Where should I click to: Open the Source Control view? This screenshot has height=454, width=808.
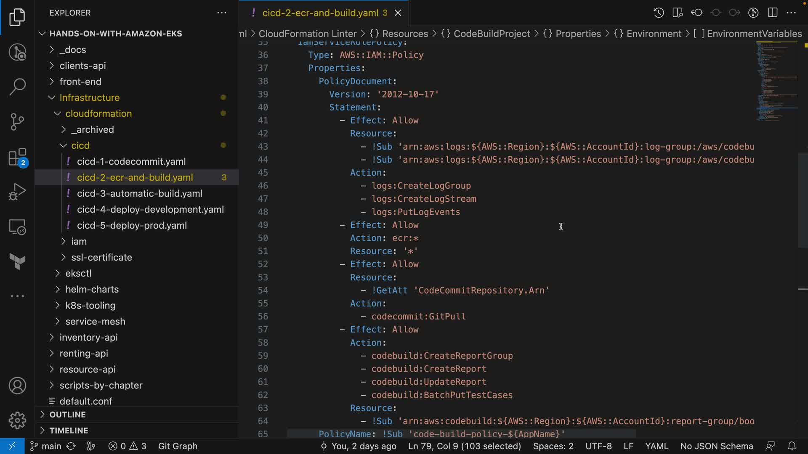coord(17,122)
